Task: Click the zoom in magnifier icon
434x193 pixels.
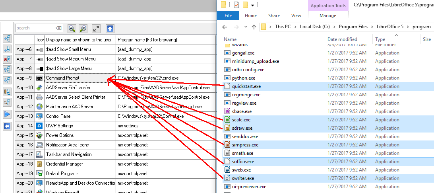Action: [x=72, y=28]
